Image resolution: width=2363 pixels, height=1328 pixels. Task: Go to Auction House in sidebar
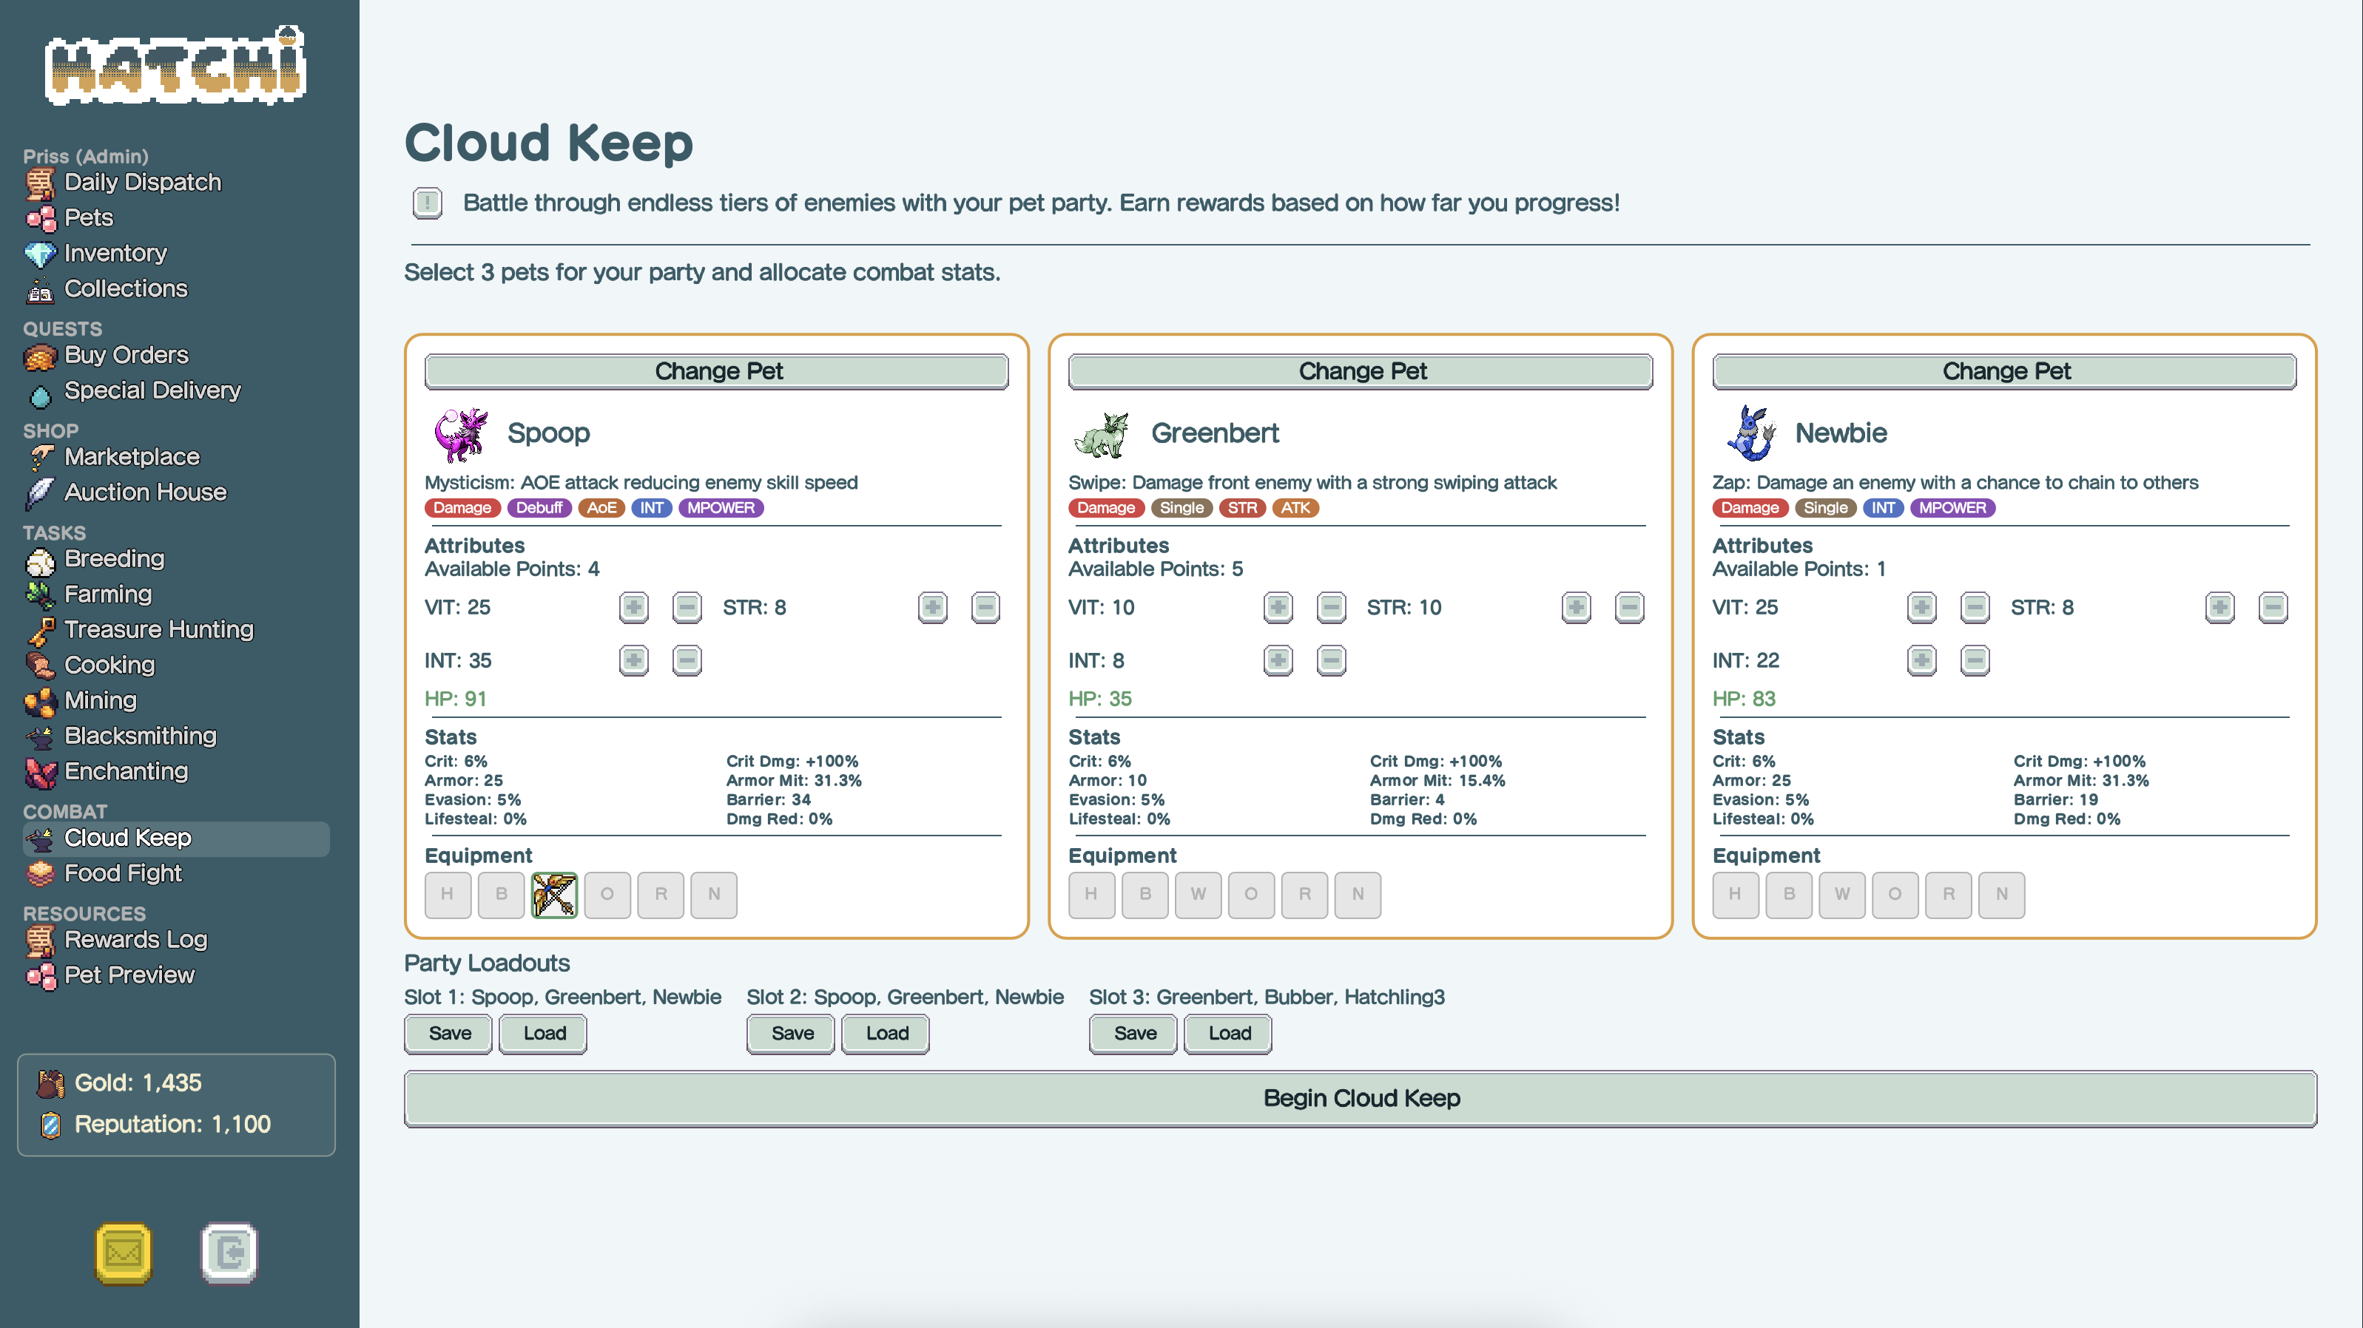pos(145,492)
